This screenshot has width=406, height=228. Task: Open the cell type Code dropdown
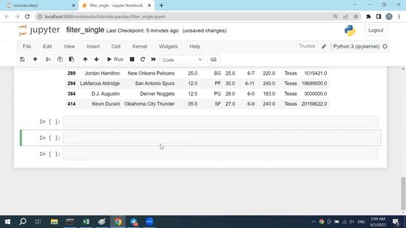[x=182, y=60]
